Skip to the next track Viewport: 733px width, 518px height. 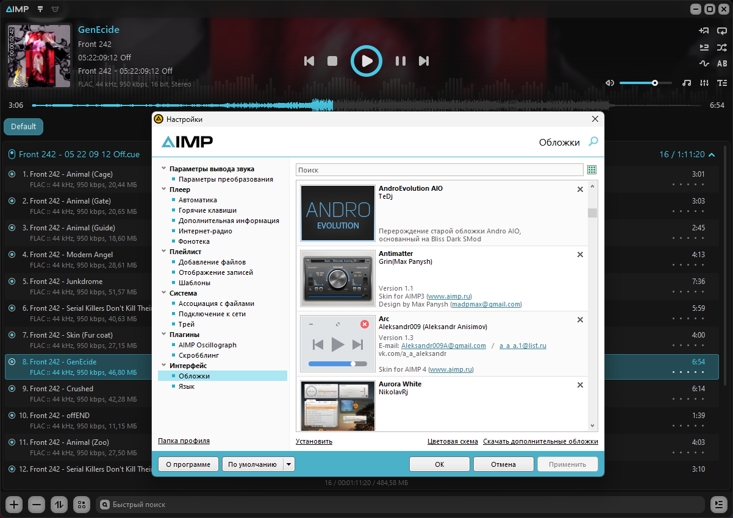tap(424, 61)
